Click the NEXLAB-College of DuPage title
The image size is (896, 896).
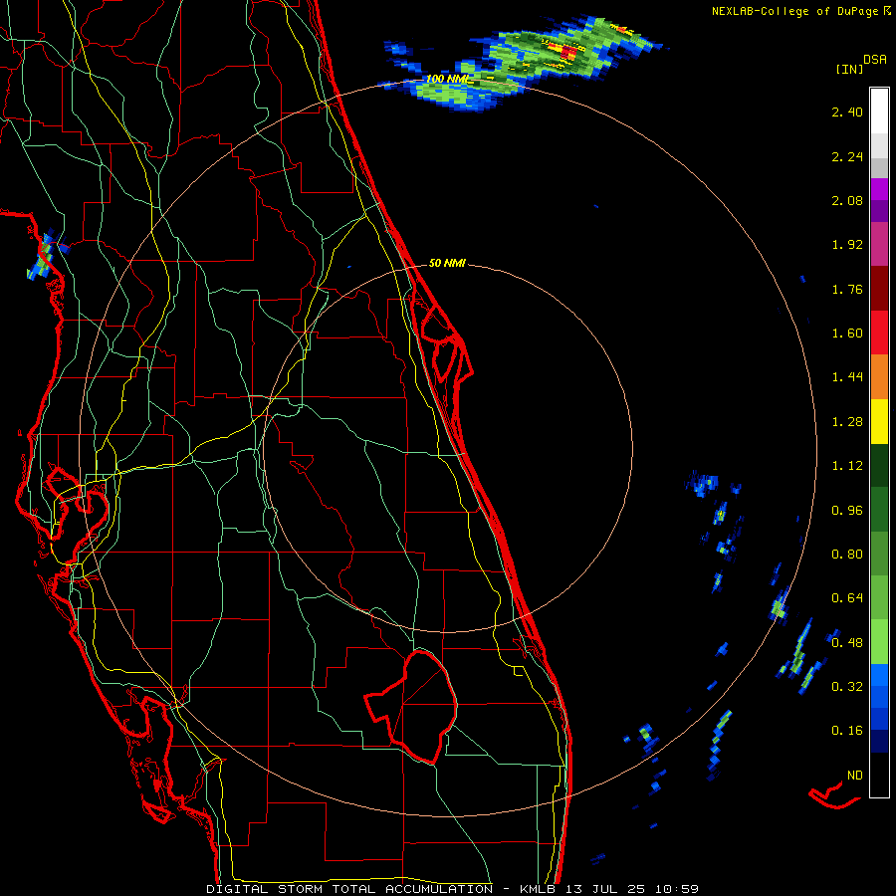(x=794, y=11)
